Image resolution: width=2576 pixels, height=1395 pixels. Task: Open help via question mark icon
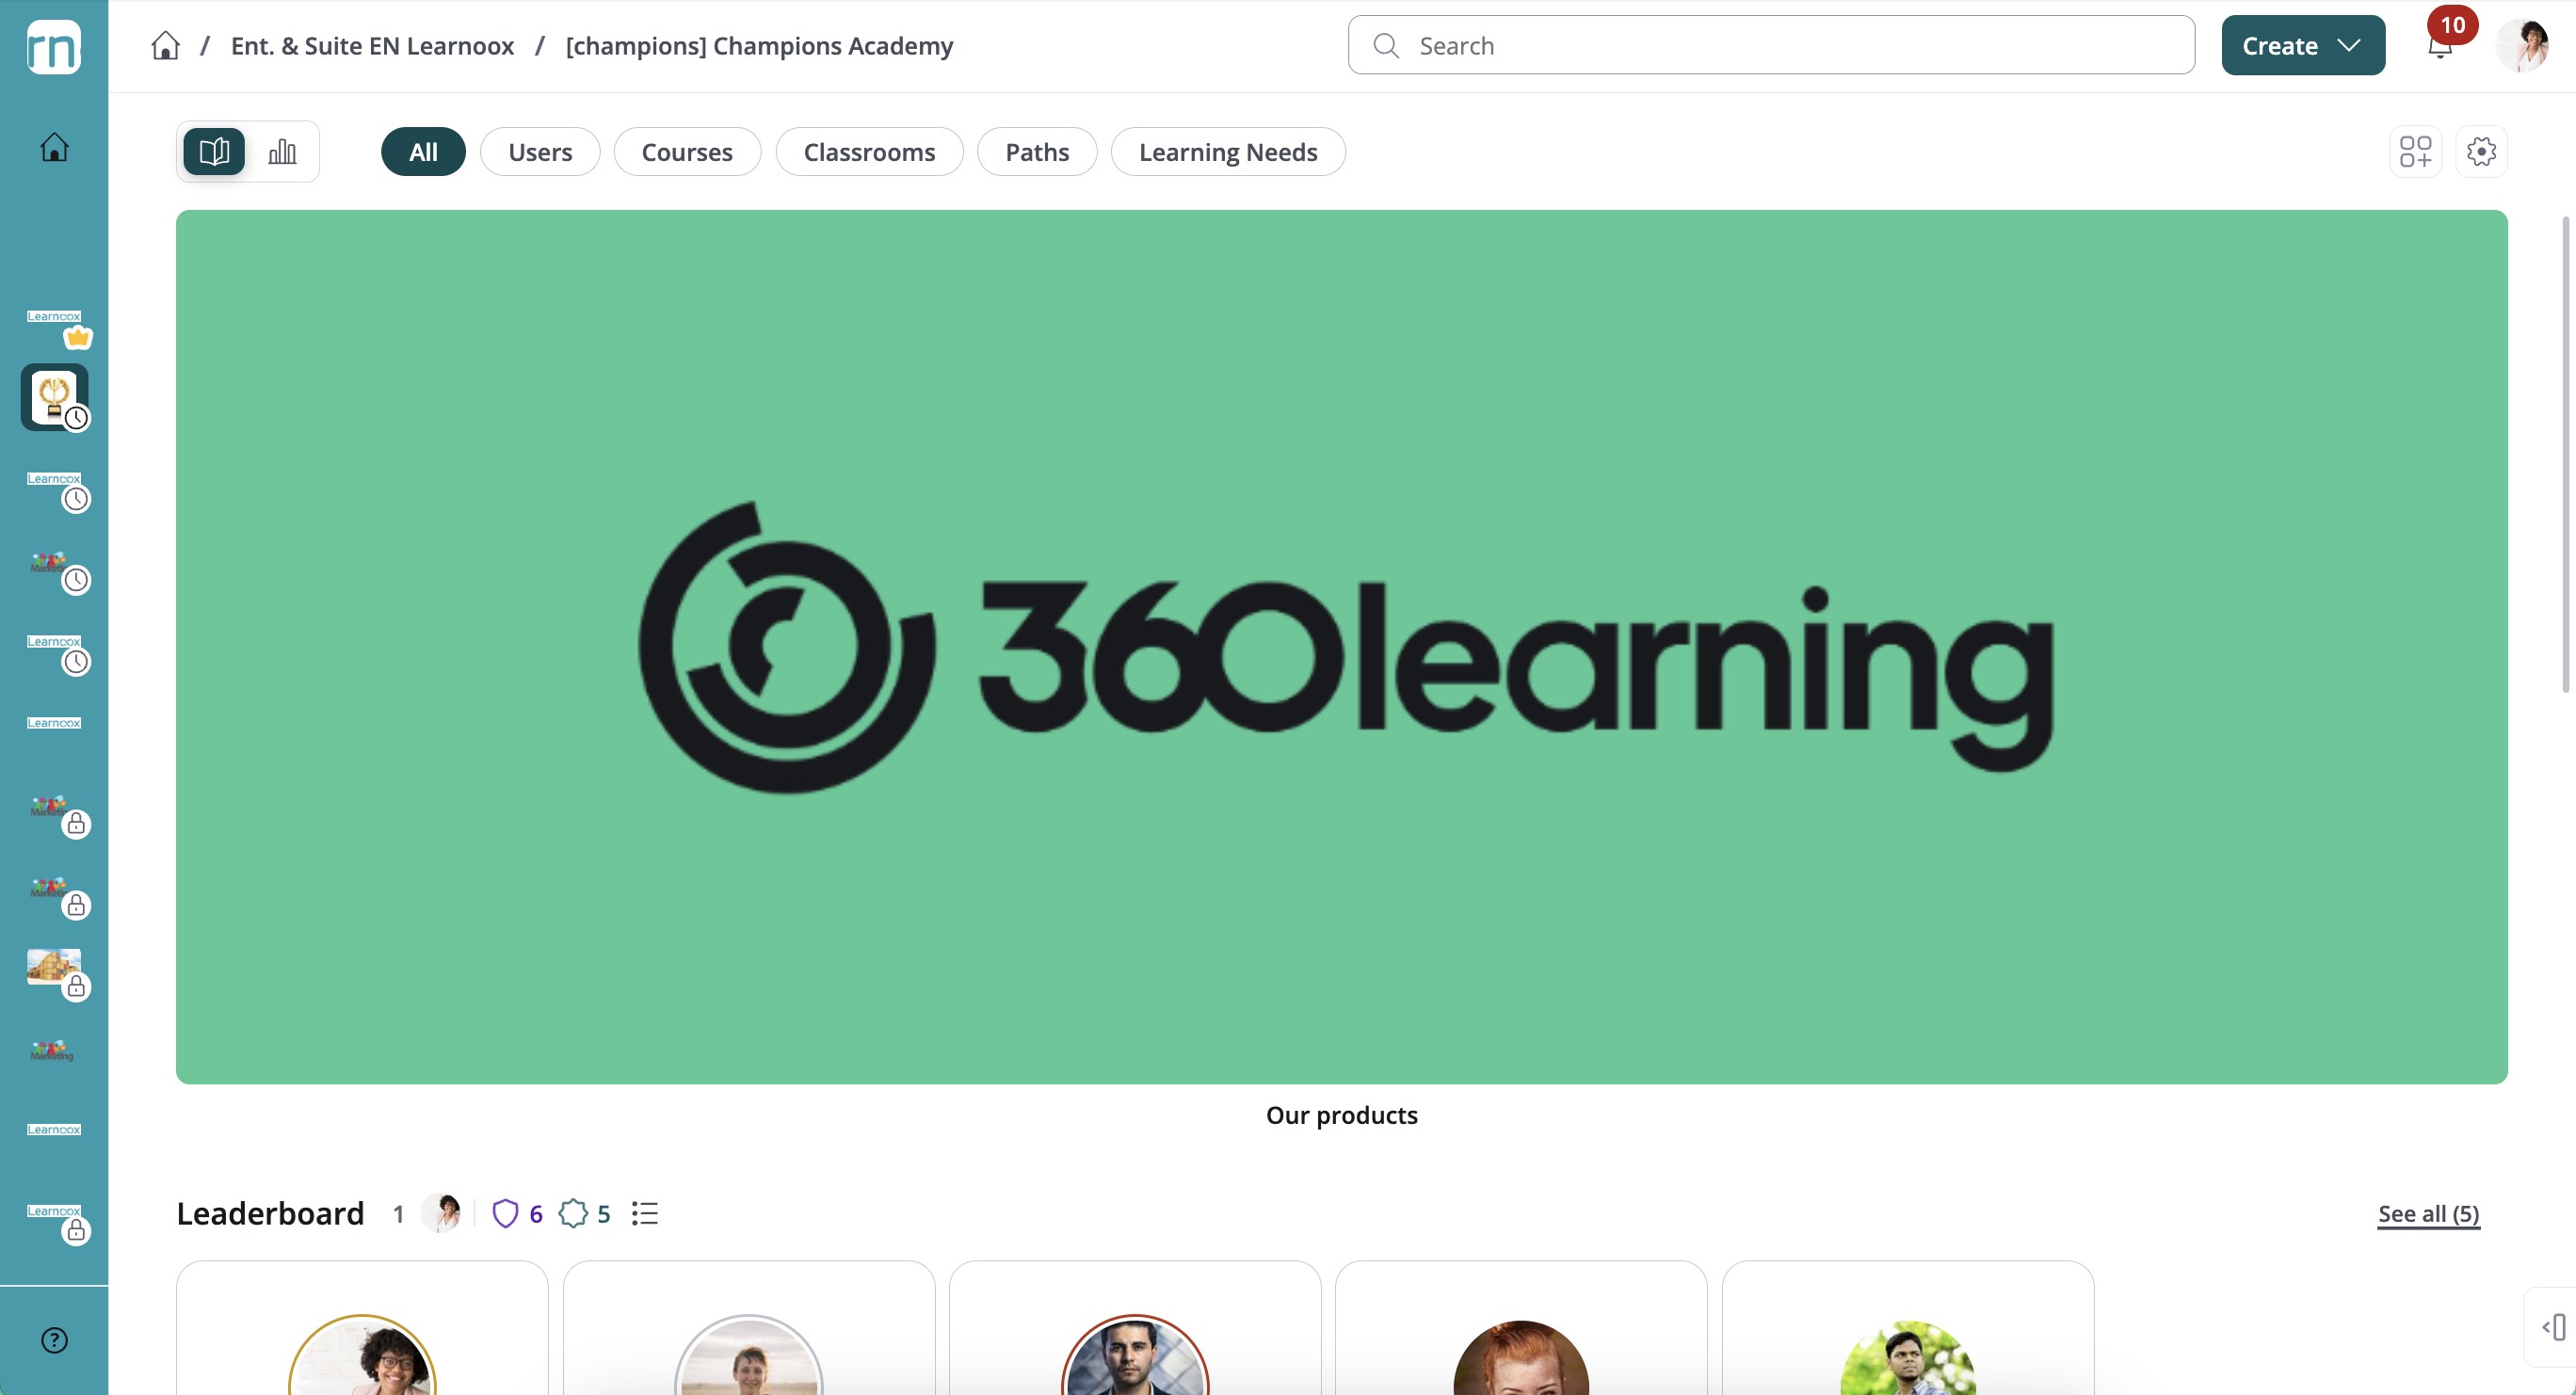(54, 1340)
